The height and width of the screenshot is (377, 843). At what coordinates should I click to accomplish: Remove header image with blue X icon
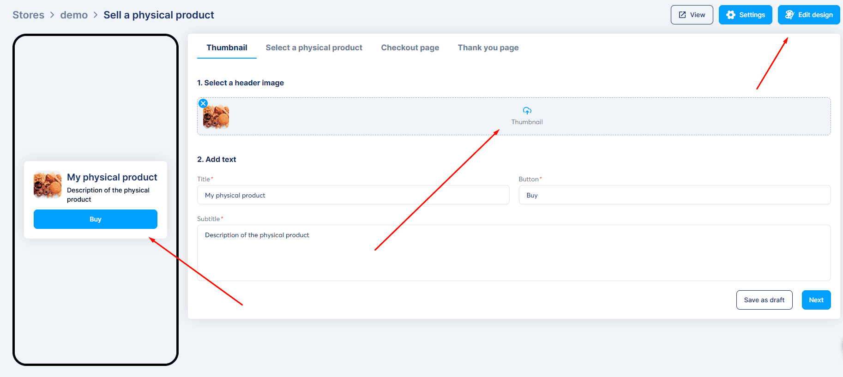(203, 103)
